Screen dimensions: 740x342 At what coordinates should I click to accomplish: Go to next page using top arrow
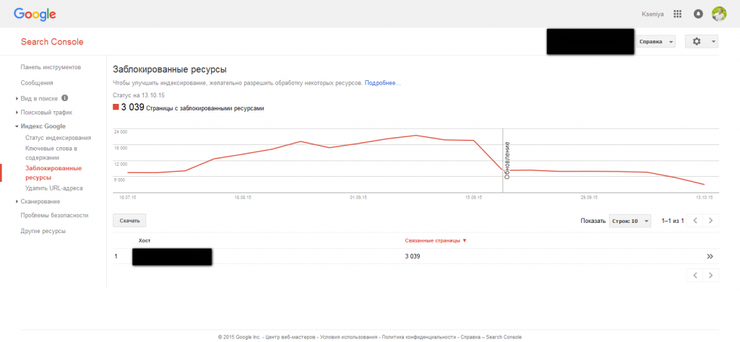coord(711,221)
